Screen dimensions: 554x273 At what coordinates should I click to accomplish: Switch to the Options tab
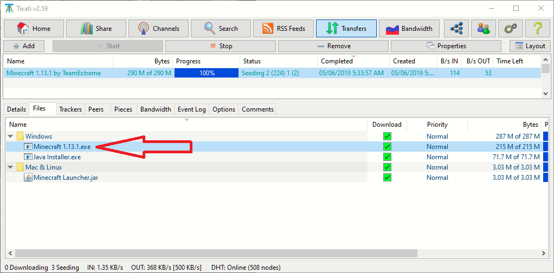tap(224, 109)
